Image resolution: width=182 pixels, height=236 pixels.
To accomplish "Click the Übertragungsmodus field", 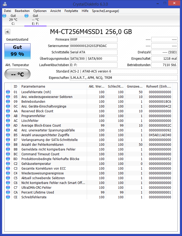I will [93, 59].
